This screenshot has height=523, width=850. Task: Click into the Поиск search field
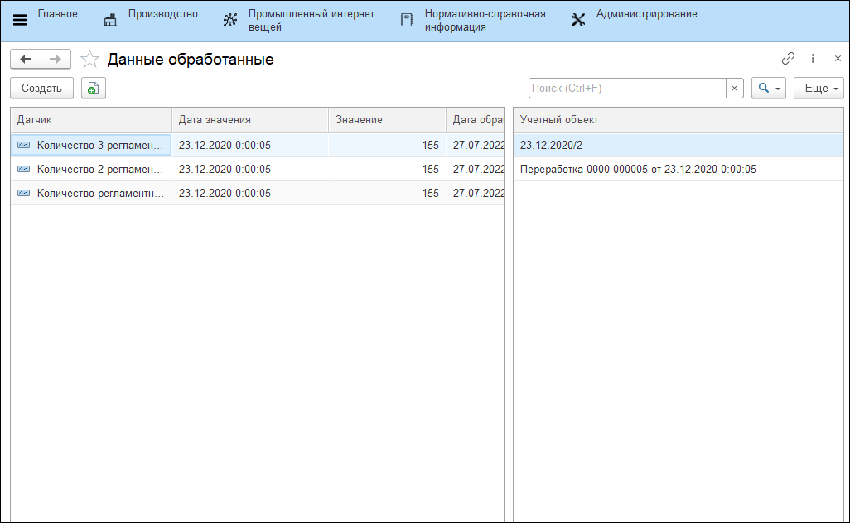pyautogui.click(x=627, y=89)
